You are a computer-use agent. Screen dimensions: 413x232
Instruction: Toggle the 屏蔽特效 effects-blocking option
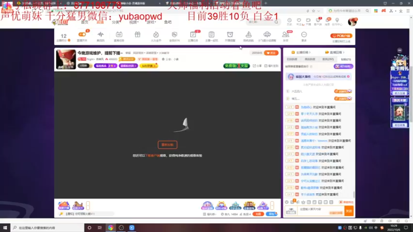346,202
